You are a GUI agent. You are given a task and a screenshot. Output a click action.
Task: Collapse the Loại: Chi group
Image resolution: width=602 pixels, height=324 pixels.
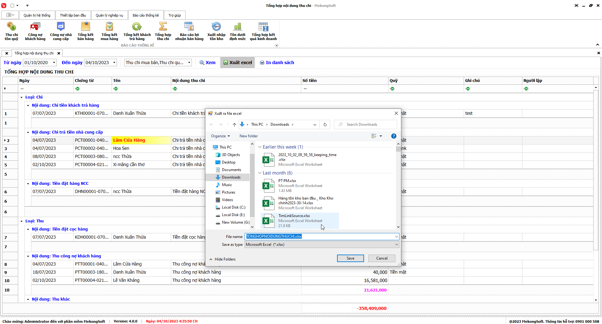coord(22,97)
